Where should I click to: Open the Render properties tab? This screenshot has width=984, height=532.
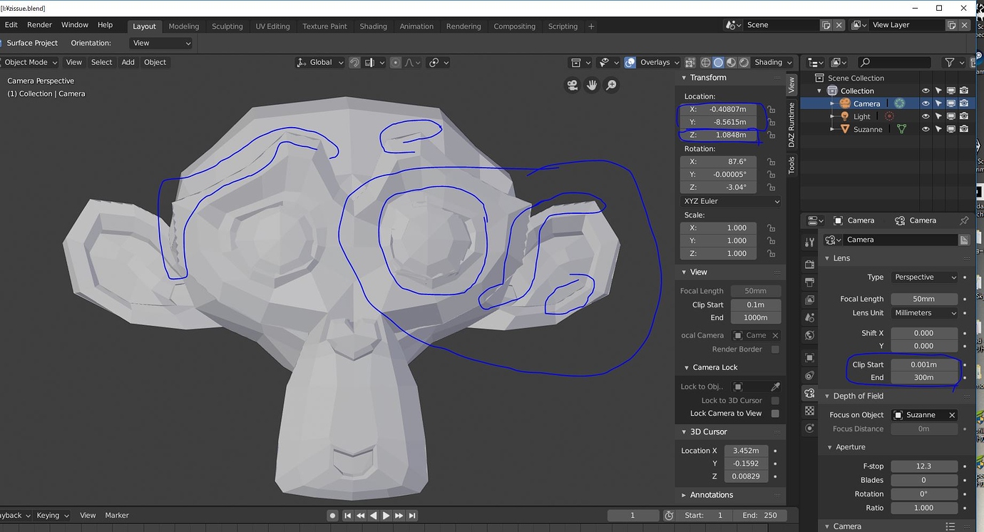pyautogui.click(x=809, y=265)
